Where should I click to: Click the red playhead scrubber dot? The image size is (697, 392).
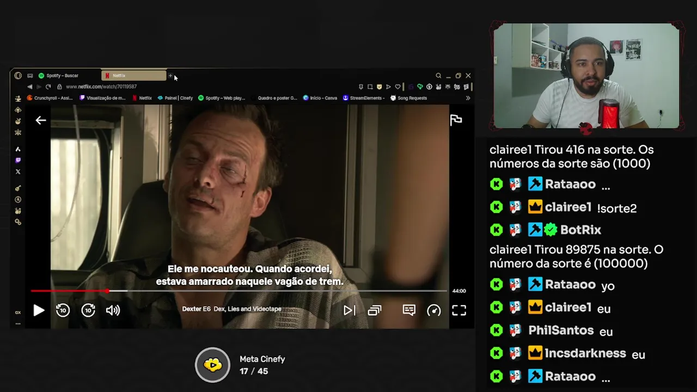tap(107, 291)
